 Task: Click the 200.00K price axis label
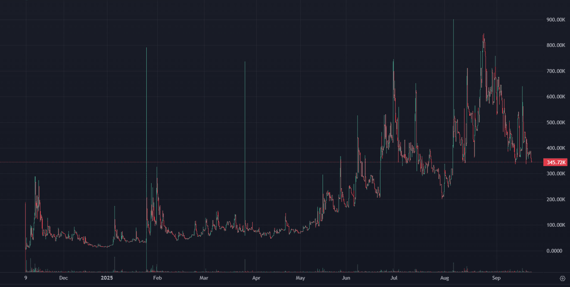coord(556,199)
